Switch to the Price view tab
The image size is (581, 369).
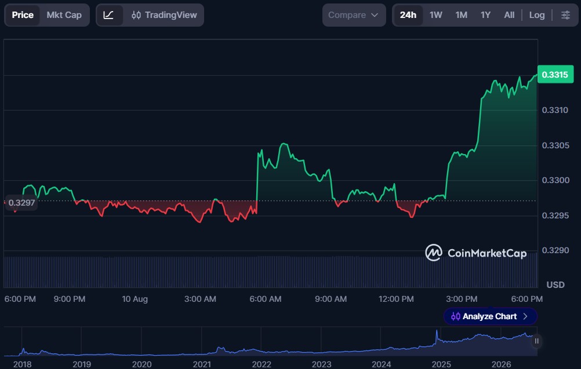(x=23, y=15)
